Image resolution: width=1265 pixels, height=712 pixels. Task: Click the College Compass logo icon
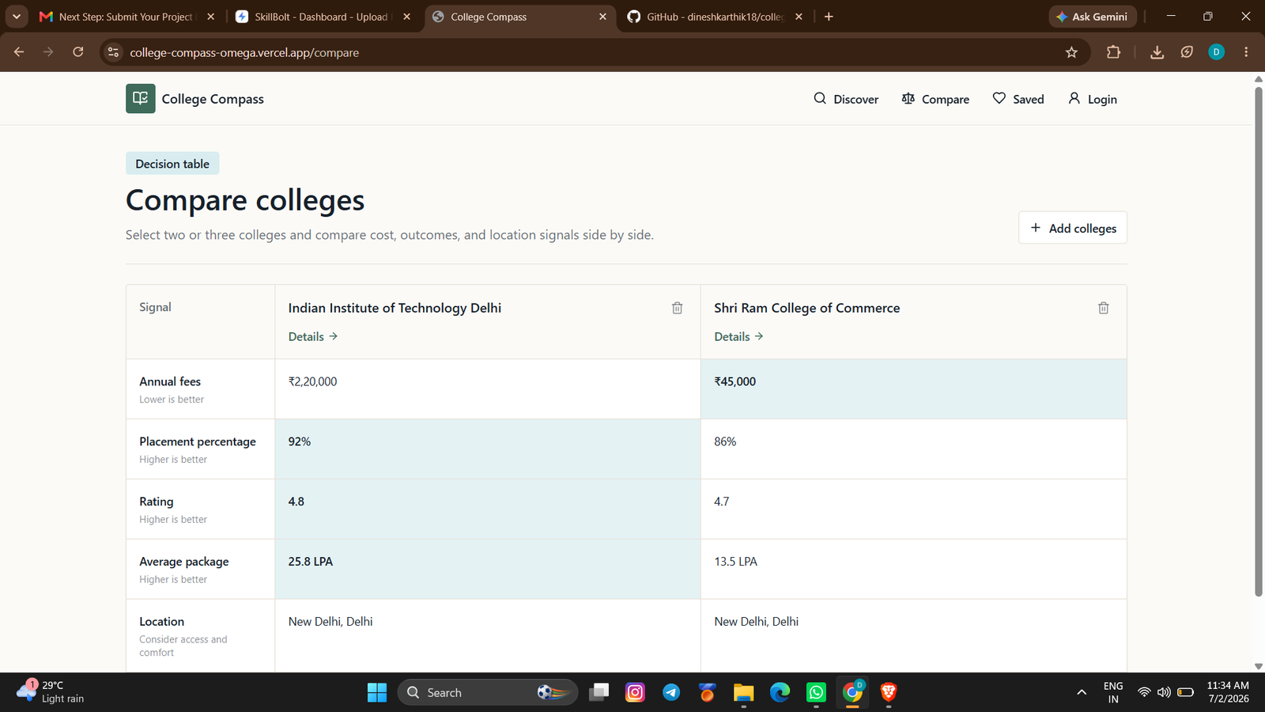pos(140,99)
